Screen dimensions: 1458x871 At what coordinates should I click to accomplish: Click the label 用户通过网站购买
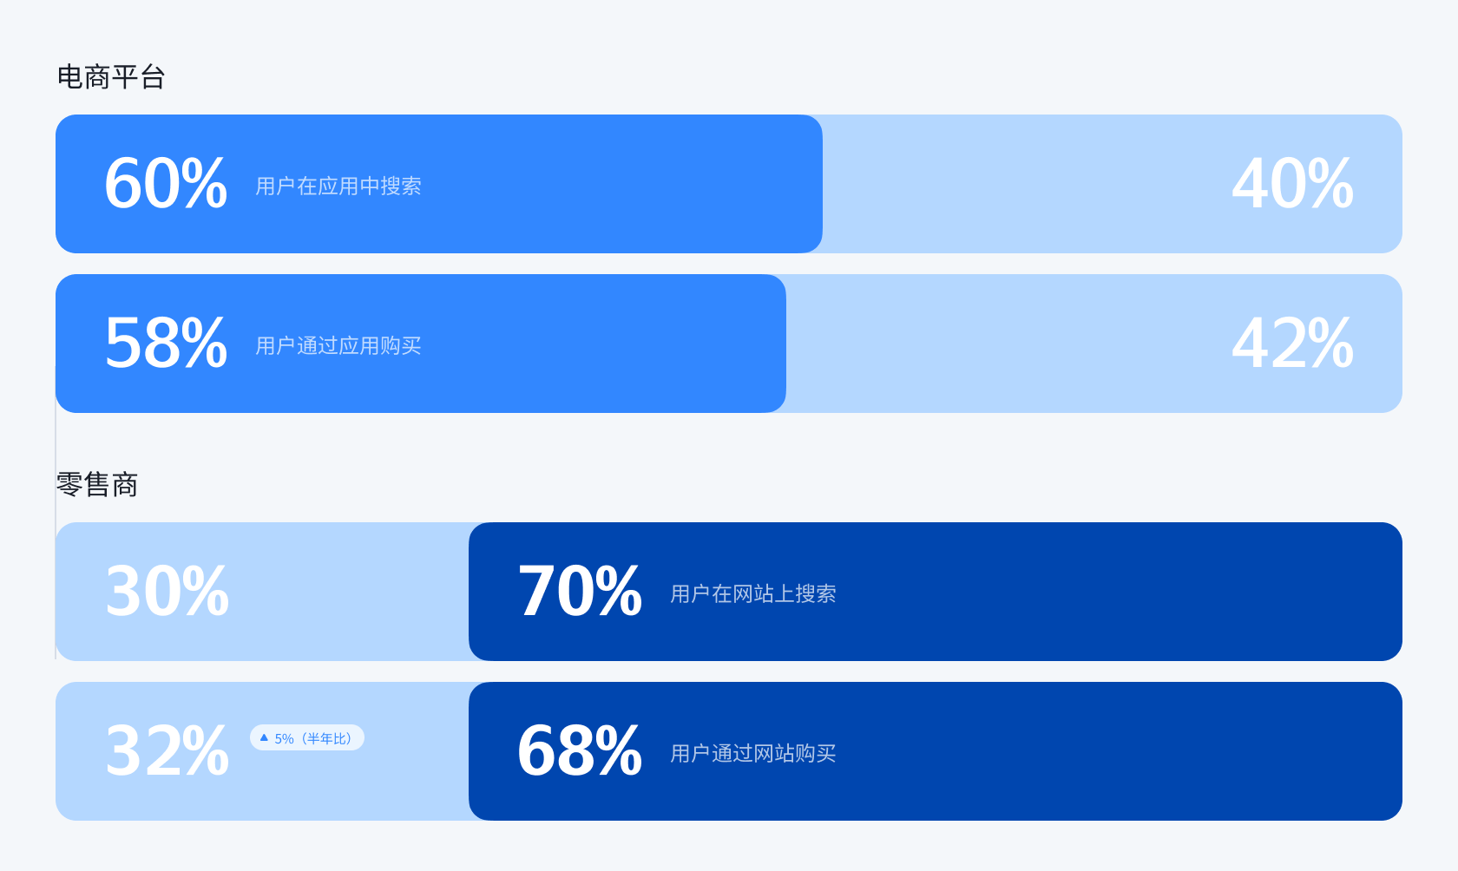click(753, 753)
